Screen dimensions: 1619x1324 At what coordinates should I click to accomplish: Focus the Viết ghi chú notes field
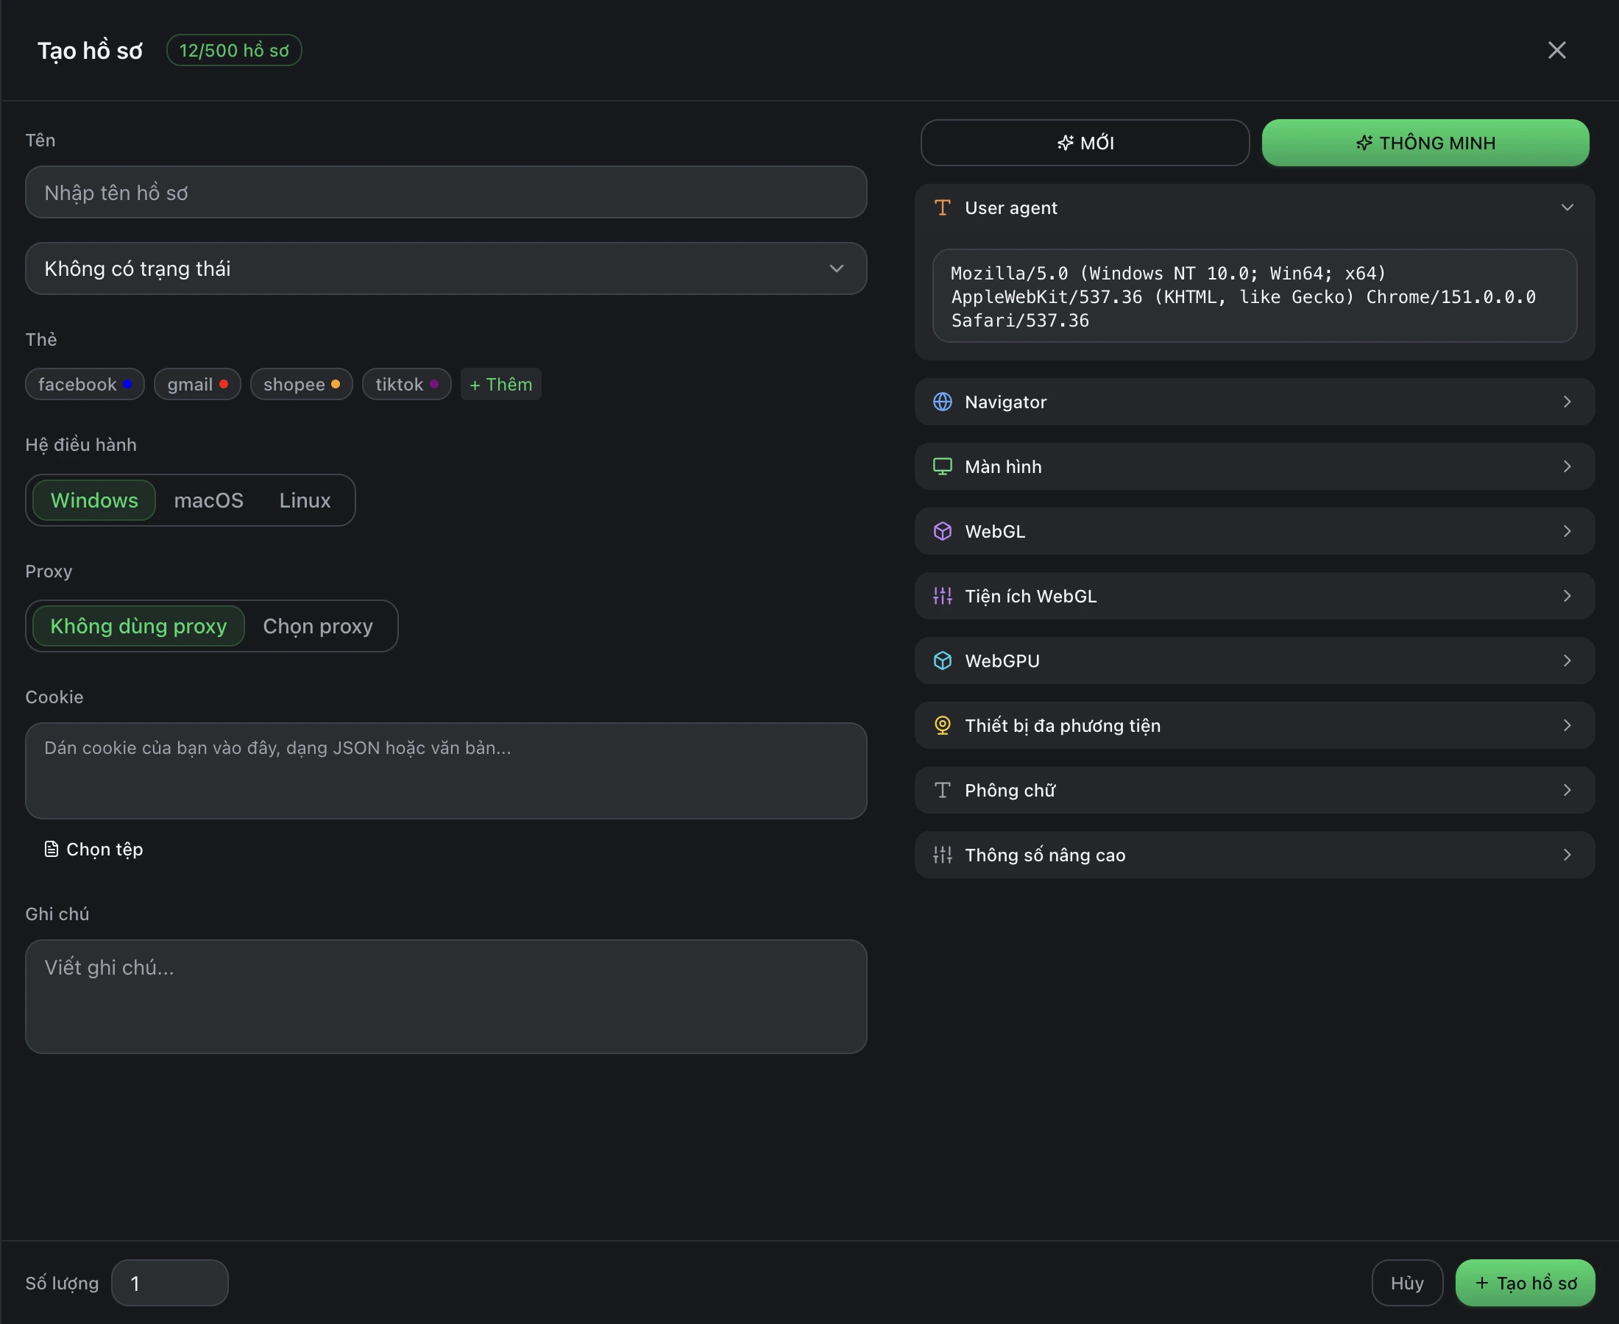(x=445, y=997)
